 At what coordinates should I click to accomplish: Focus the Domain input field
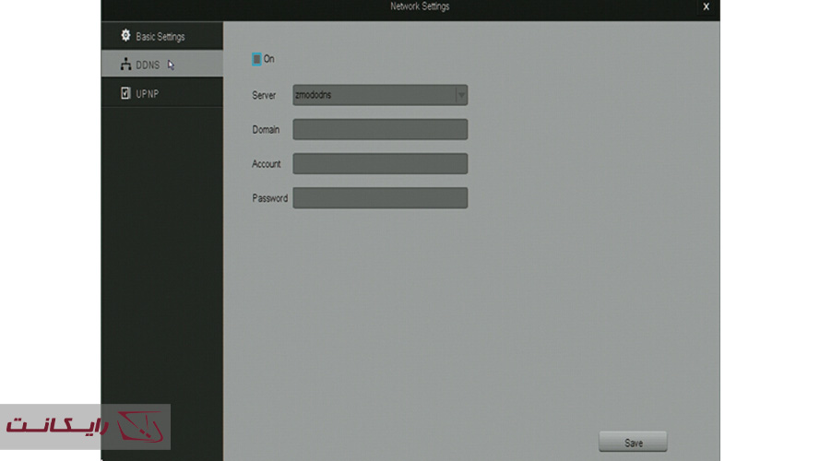[x=380, y=129]
